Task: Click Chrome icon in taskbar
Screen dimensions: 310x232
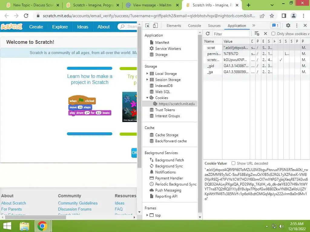Action: 42,226
